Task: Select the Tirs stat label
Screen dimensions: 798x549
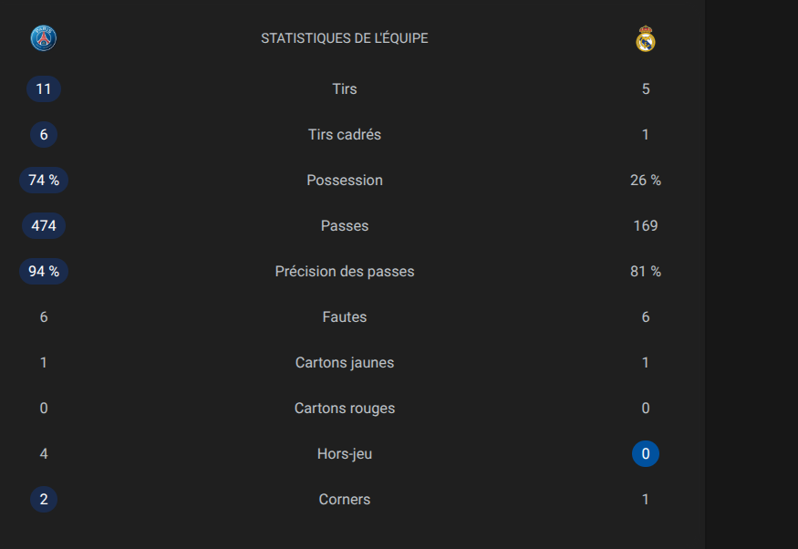Action: pos(345,89)
